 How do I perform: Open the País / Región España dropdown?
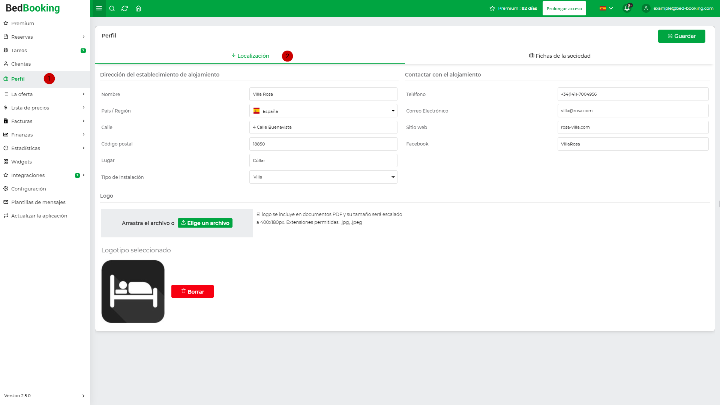click(323, 111)
